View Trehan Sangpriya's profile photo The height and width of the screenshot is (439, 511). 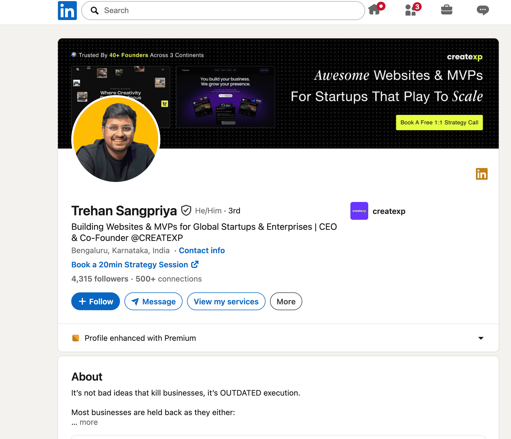tap(116, 139)
